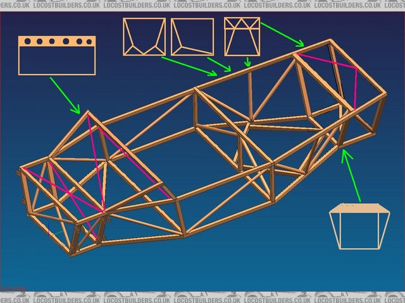The width and height of the screenshot is (405, 303).
Task: Select the sideways Y-brace diagram thumbnail
Action: [192, 37]
